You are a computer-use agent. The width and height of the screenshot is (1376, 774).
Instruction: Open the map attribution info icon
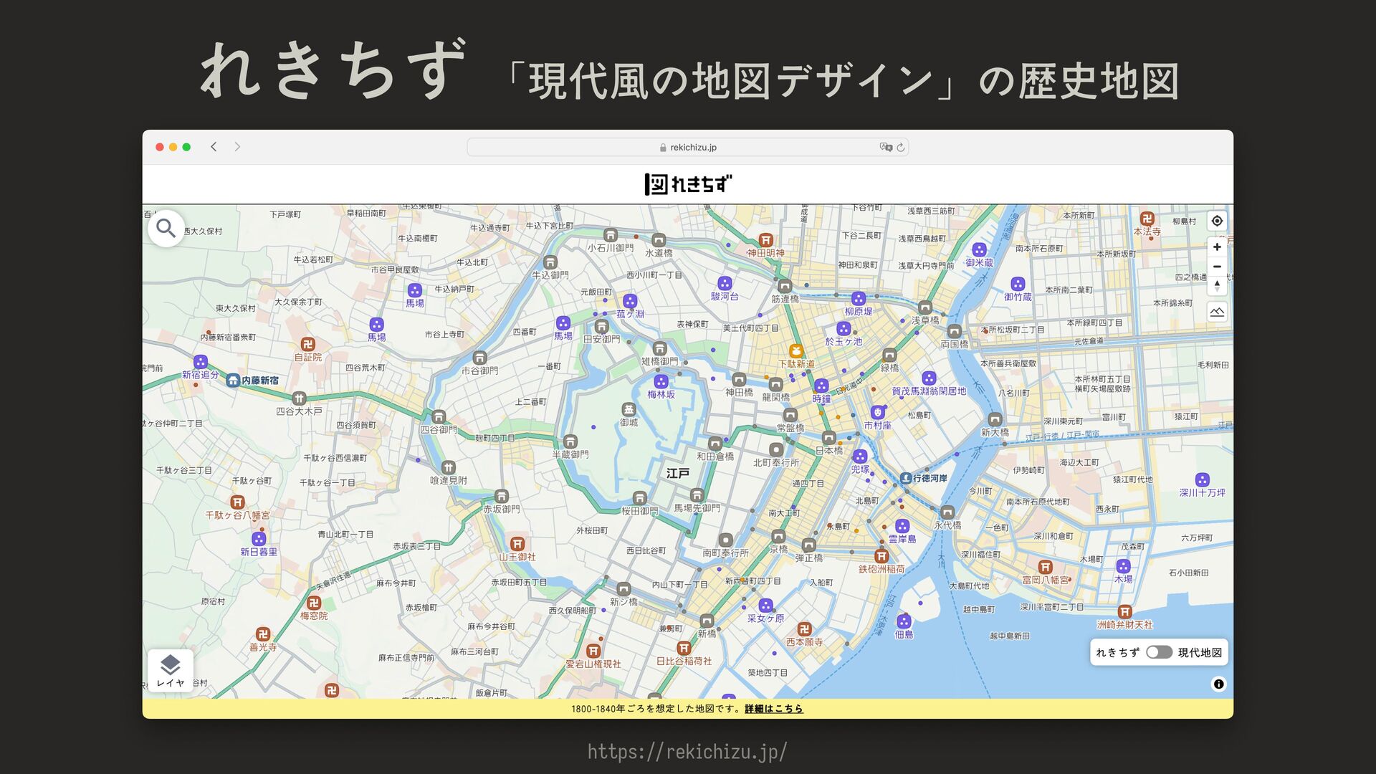(x=1218, y=684)
